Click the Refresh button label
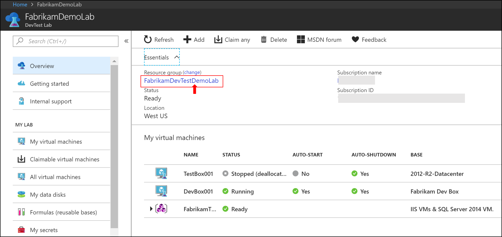502x237 pixels. (164, 40)
